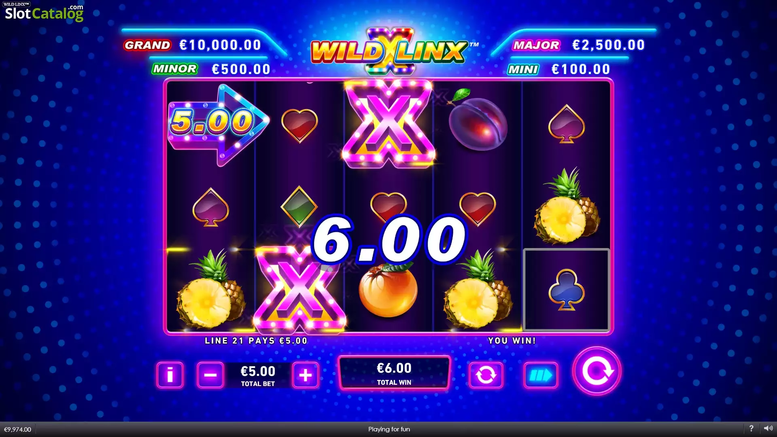Mute sound with speaker icon
Image resolution: width=777 pixels, height=437 pixels.
tap(768, 429)
